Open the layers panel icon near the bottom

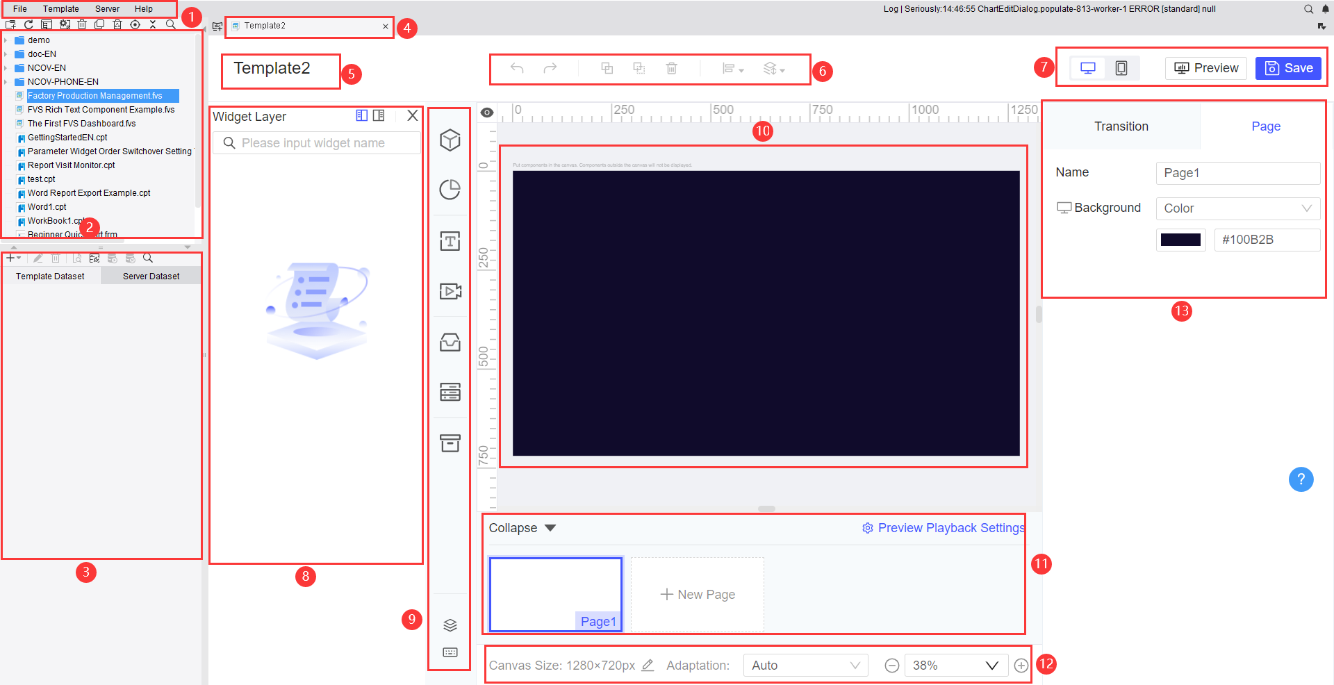tap(450, 624)
